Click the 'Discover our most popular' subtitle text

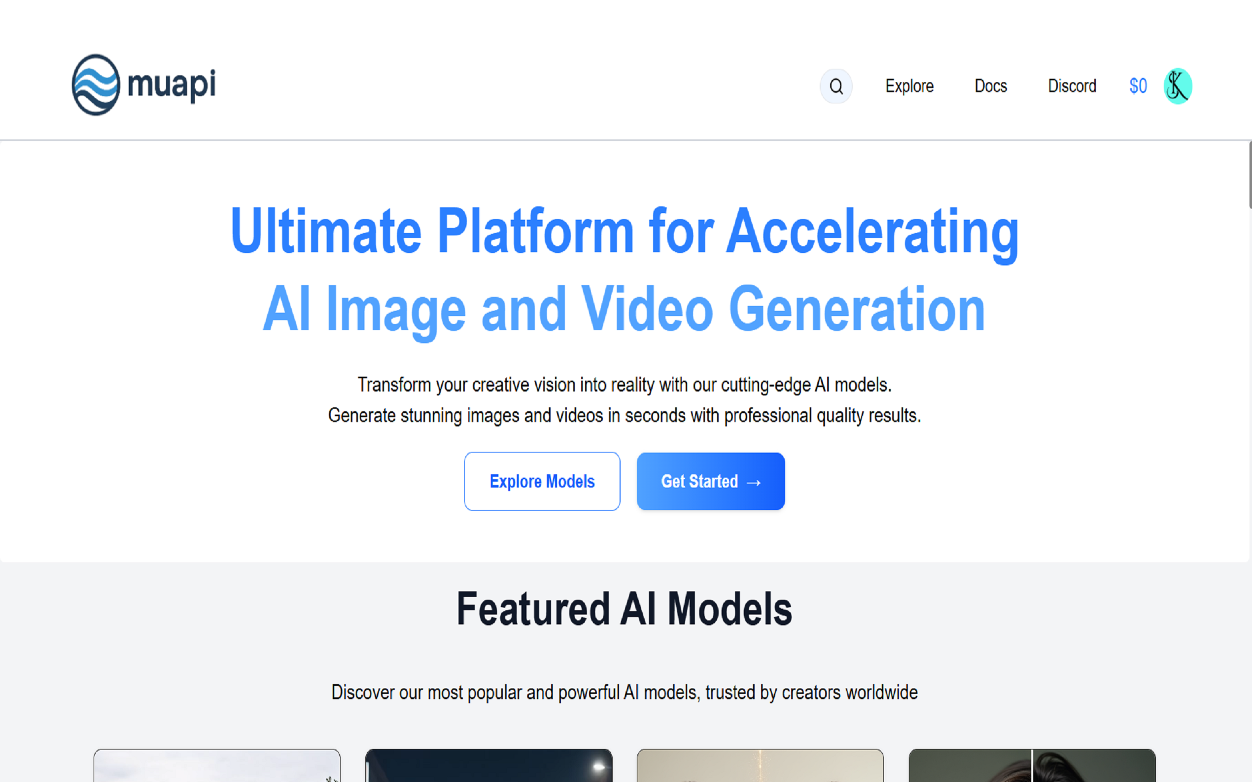click(x=624, y=692)
